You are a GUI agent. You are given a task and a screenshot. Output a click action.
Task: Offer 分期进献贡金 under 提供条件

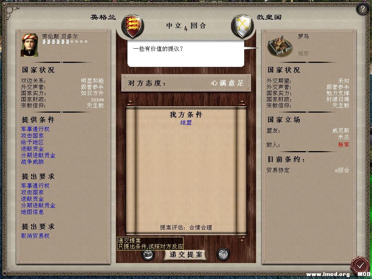38,155
